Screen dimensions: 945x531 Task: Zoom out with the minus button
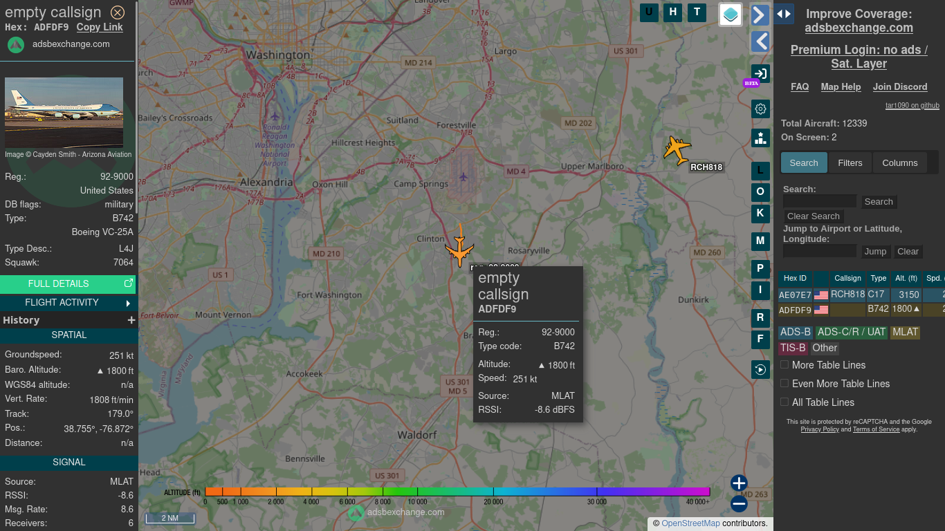[x=739, y=504]
